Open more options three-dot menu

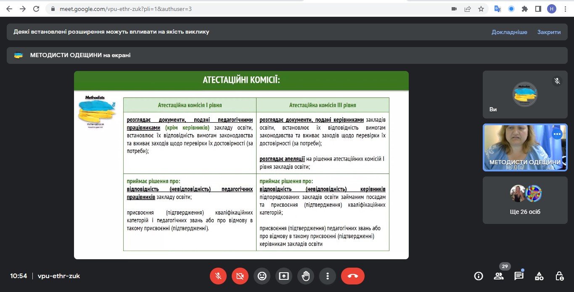(x=328, y=276)
